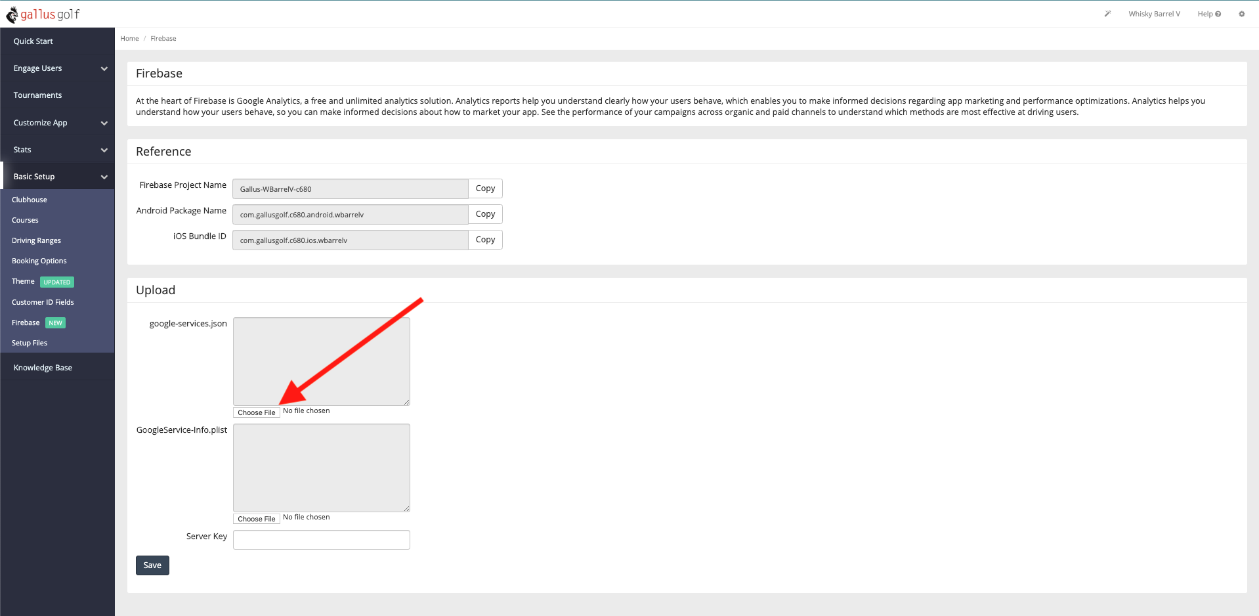This screenshot has width=1259, height=616.
Task: Click the "Upload" section heading
Action: 156,290
